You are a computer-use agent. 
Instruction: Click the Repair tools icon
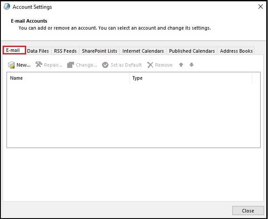coord(39,64)
